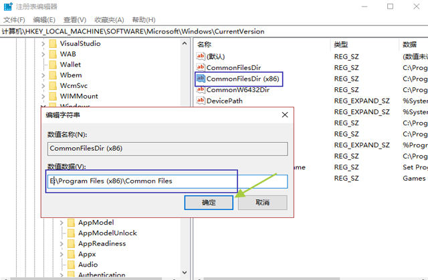Expand the WcmSvc tree node
The width and height of the screenshot is (428, 280).
tap(43, 86)
